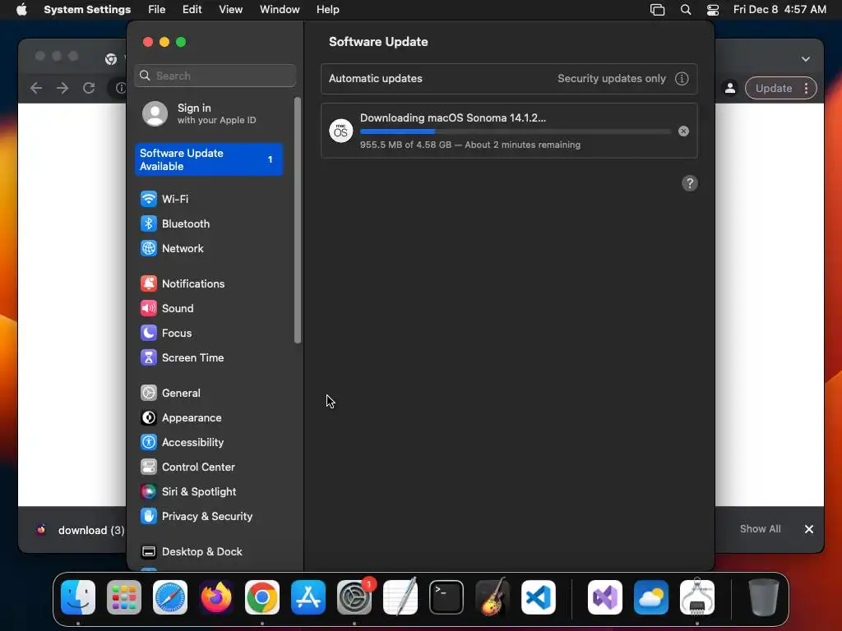
Task: Open Notifications settings
Action: point(208,283)
